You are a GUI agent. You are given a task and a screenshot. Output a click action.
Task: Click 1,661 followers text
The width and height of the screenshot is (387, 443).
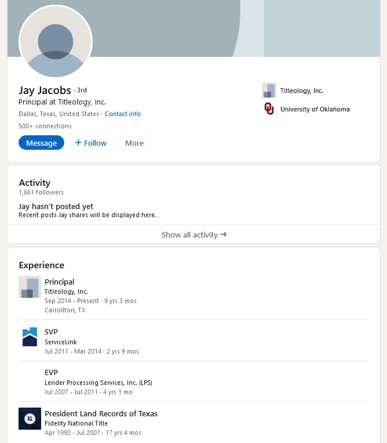pos(41,192)
